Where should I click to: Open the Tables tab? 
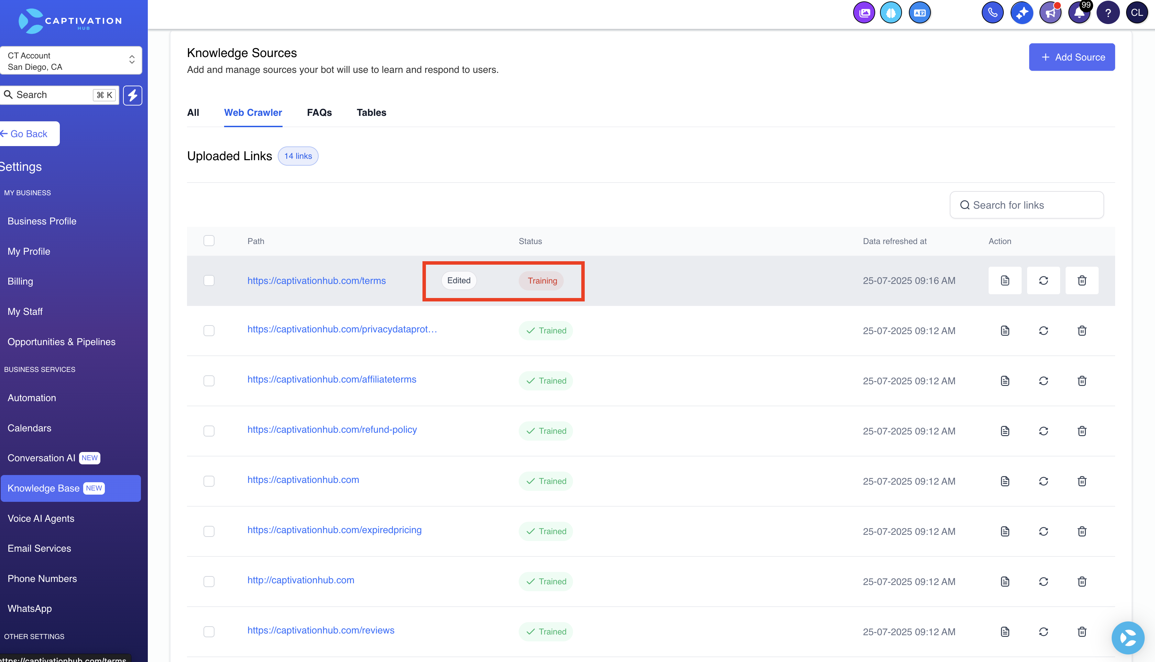(371, 112)
